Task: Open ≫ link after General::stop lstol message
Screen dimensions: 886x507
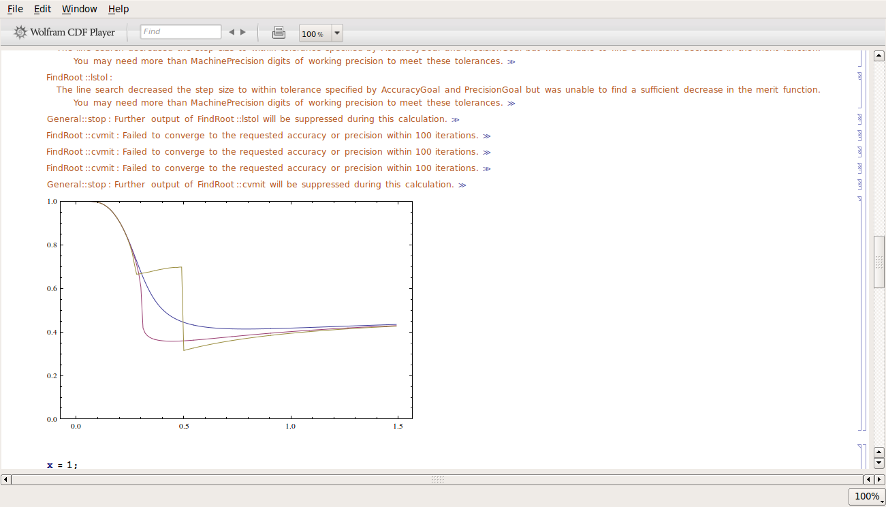Action: pos(456,119)
